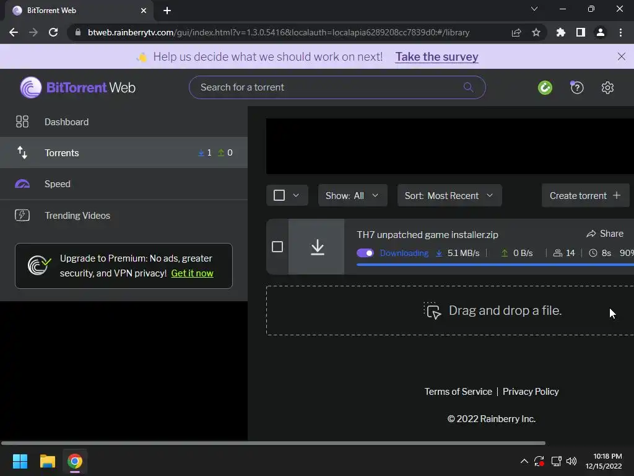Click the TH7 torrent download progress bar
Screen dimensions: 634x476
point(495,265)
